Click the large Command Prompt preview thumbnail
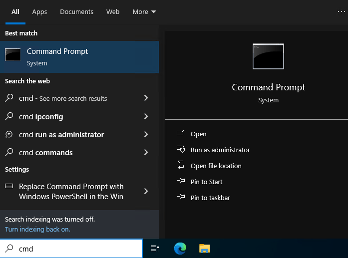The image size is (348, 258). pyautogui.click(x=268, y=56)
